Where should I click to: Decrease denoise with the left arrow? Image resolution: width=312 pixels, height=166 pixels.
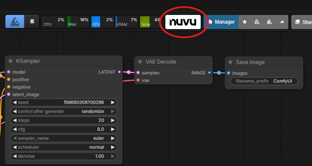(15, 156)
